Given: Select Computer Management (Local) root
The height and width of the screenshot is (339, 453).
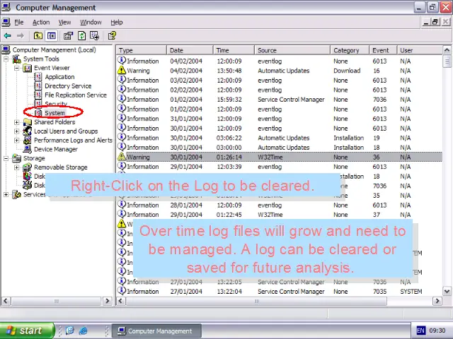Looking at the screenshot, I should (x=54, y=50).
